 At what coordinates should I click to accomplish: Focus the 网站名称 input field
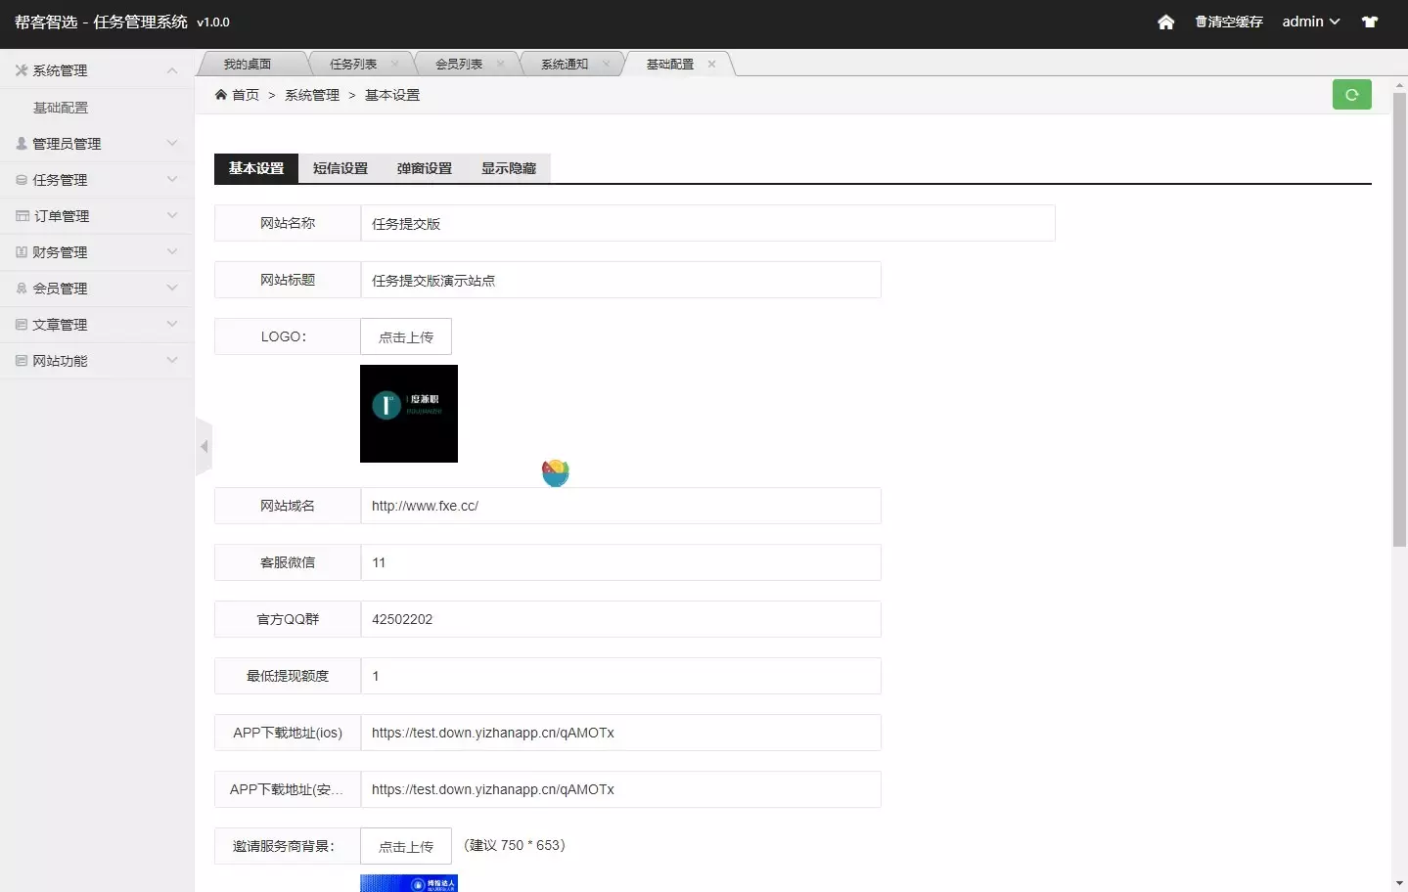pyautogui.click(x=707, y=223)
